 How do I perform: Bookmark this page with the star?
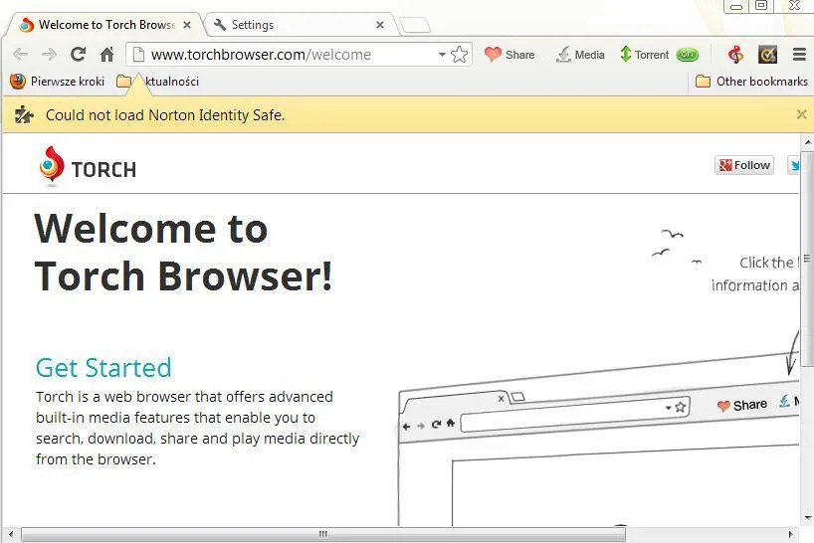coord(459,55)
